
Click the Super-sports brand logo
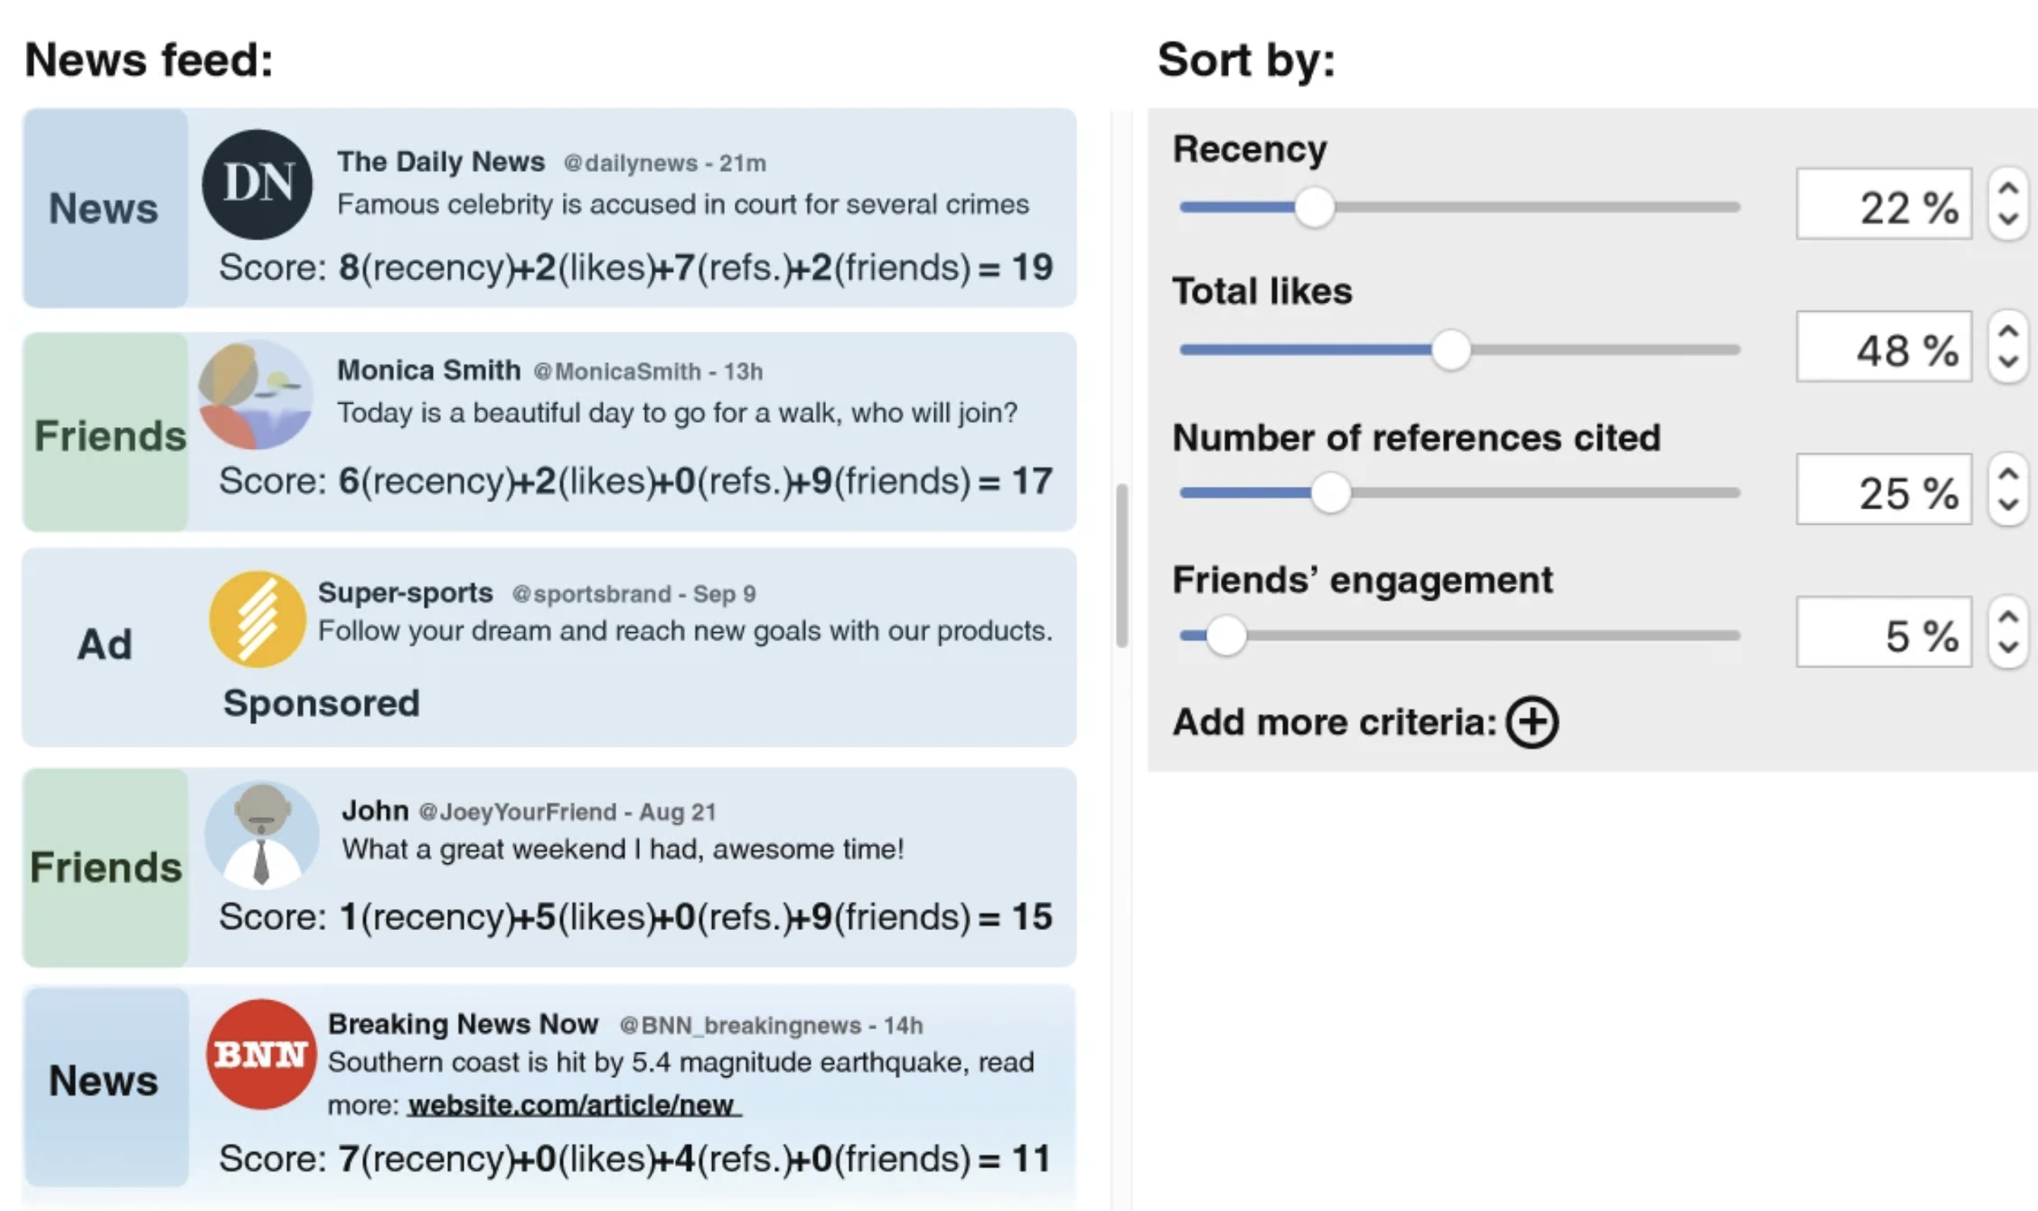click(x=257, y=618)
